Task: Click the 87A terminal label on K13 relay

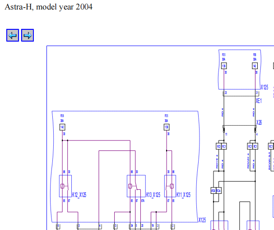Action: (x=143, y=201)
